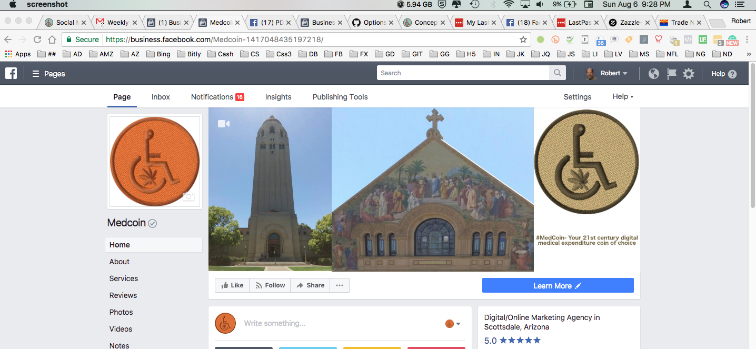Open Wi-Fi menu in menu bar
The height and width of the screenshot is (349, 756).
[508, 4]
